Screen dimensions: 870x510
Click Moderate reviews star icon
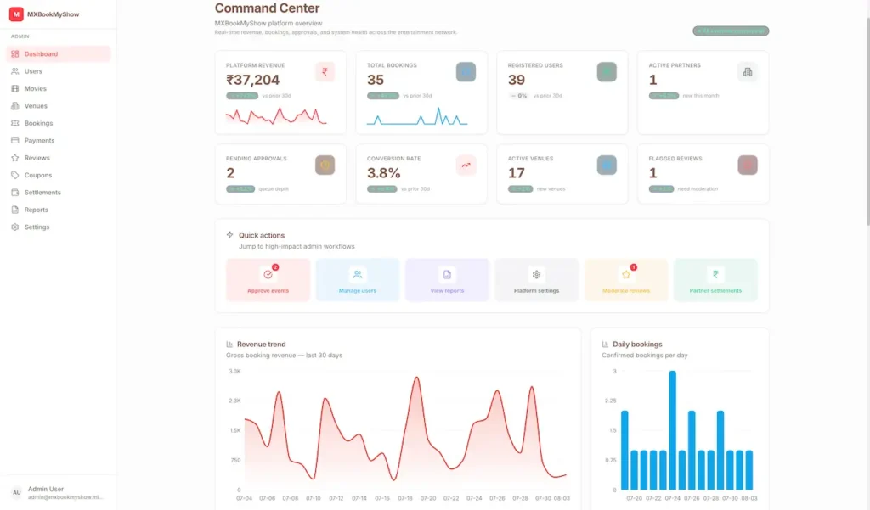(x=626, y=274)
